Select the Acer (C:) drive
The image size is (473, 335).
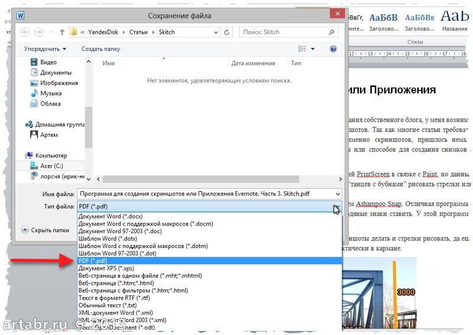(51, 166)
